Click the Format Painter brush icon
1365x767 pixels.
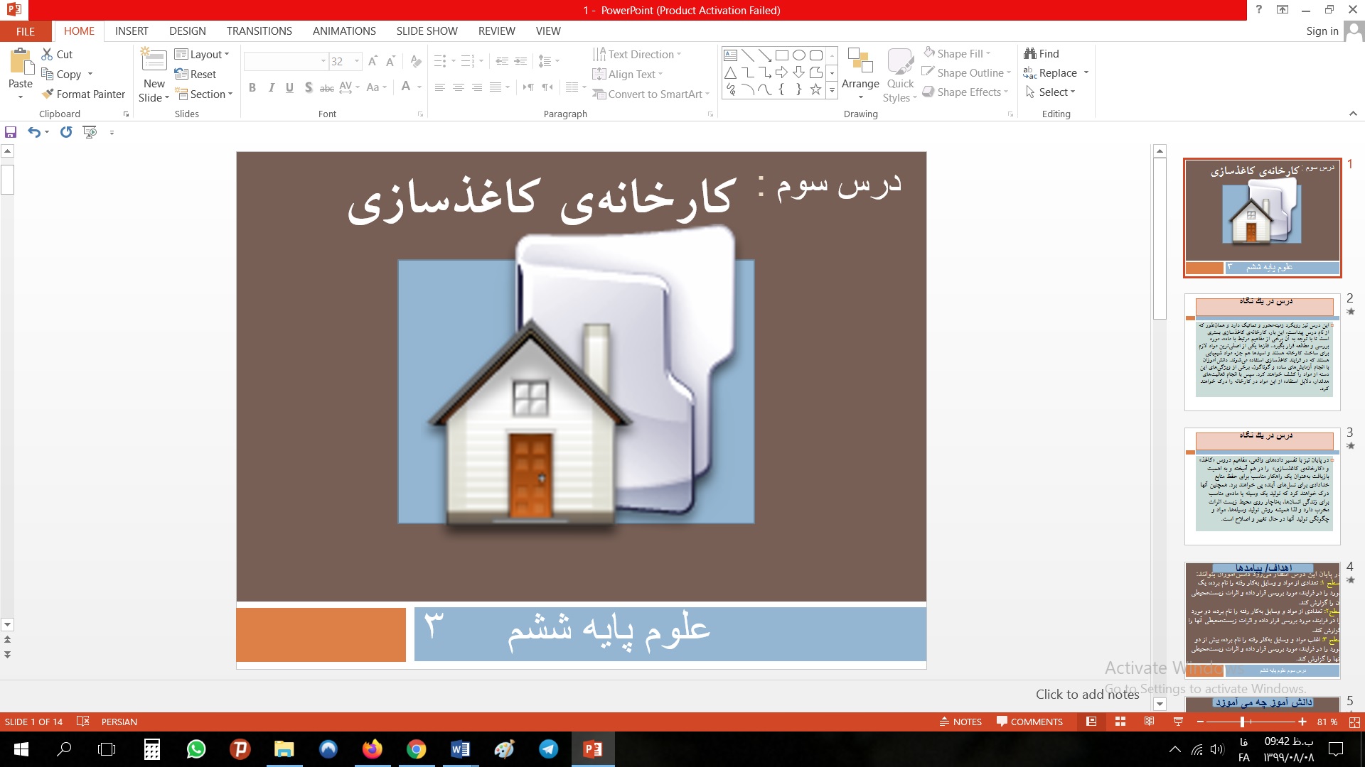(48, 94)
